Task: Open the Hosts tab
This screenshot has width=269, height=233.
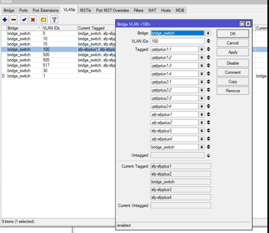Action: click(166, 10)
